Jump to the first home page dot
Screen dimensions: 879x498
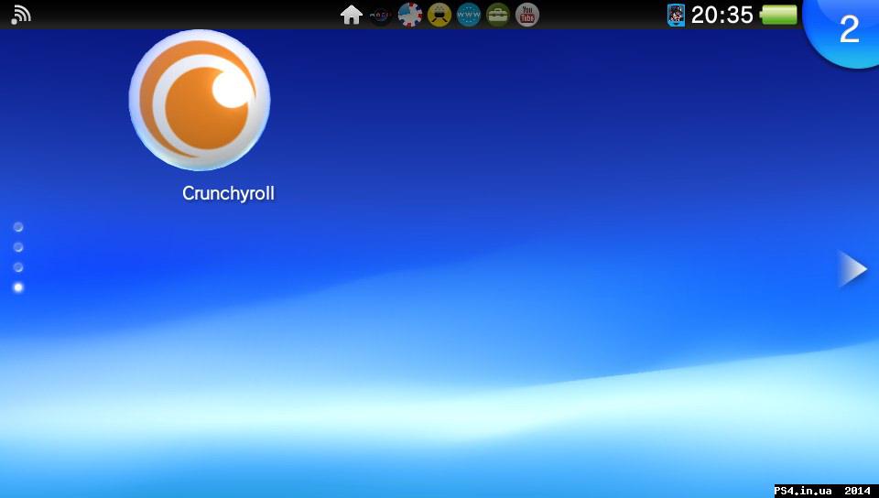18,227
